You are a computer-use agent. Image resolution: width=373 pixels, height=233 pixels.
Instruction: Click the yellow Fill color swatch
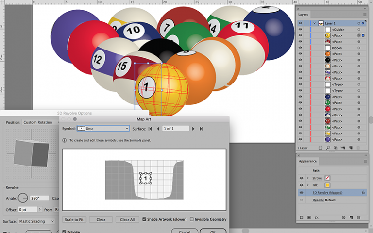[x=327, y=185]
